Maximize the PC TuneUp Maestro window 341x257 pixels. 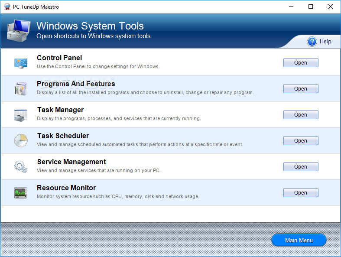tap(311, 7)
